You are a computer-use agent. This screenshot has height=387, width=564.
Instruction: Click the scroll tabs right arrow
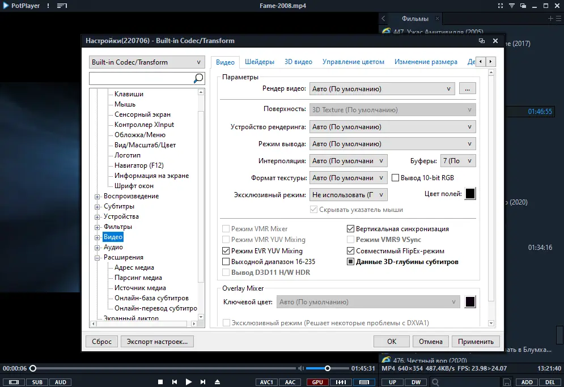point(490,62)
